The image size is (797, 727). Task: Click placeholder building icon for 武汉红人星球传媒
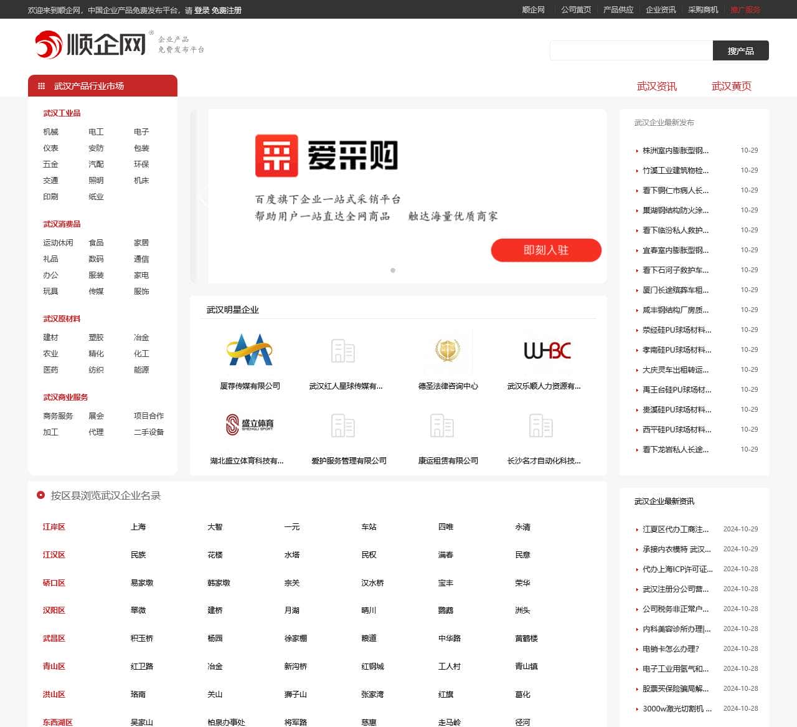pos(343,351)
